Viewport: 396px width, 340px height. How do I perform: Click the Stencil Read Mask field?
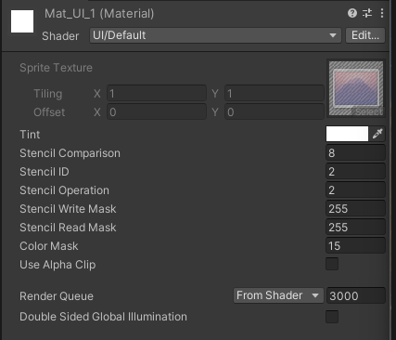click(x=355, y=227)
